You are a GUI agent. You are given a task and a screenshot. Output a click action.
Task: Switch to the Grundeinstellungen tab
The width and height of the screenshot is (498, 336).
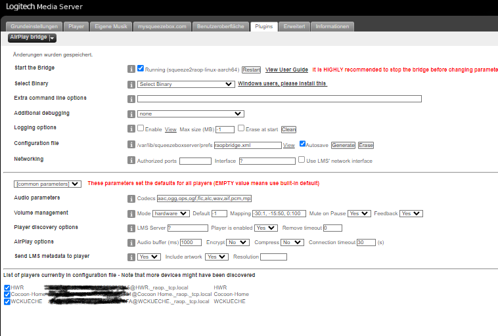tap(34, 26)
